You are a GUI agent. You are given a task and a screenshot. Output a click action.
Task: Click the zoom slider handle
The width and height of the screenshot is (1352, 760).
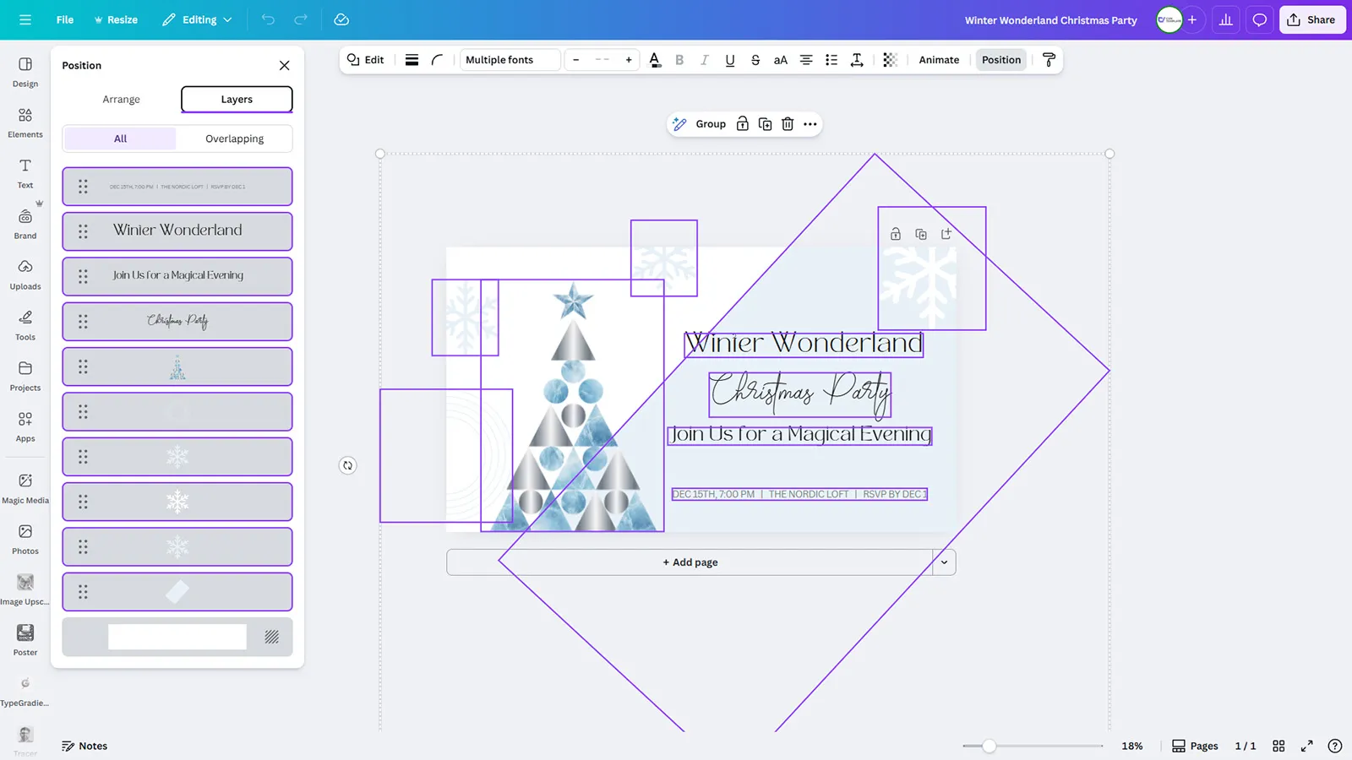(989, 746)
